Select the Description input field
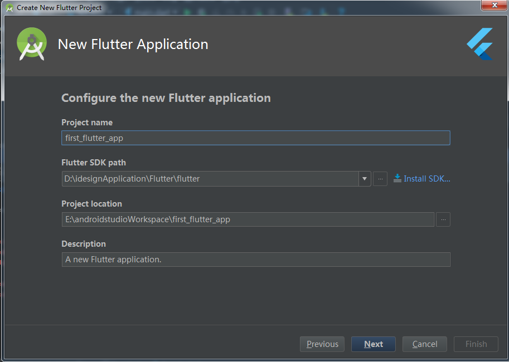Screen dimensions: 509x362 (x=255, y=260)
